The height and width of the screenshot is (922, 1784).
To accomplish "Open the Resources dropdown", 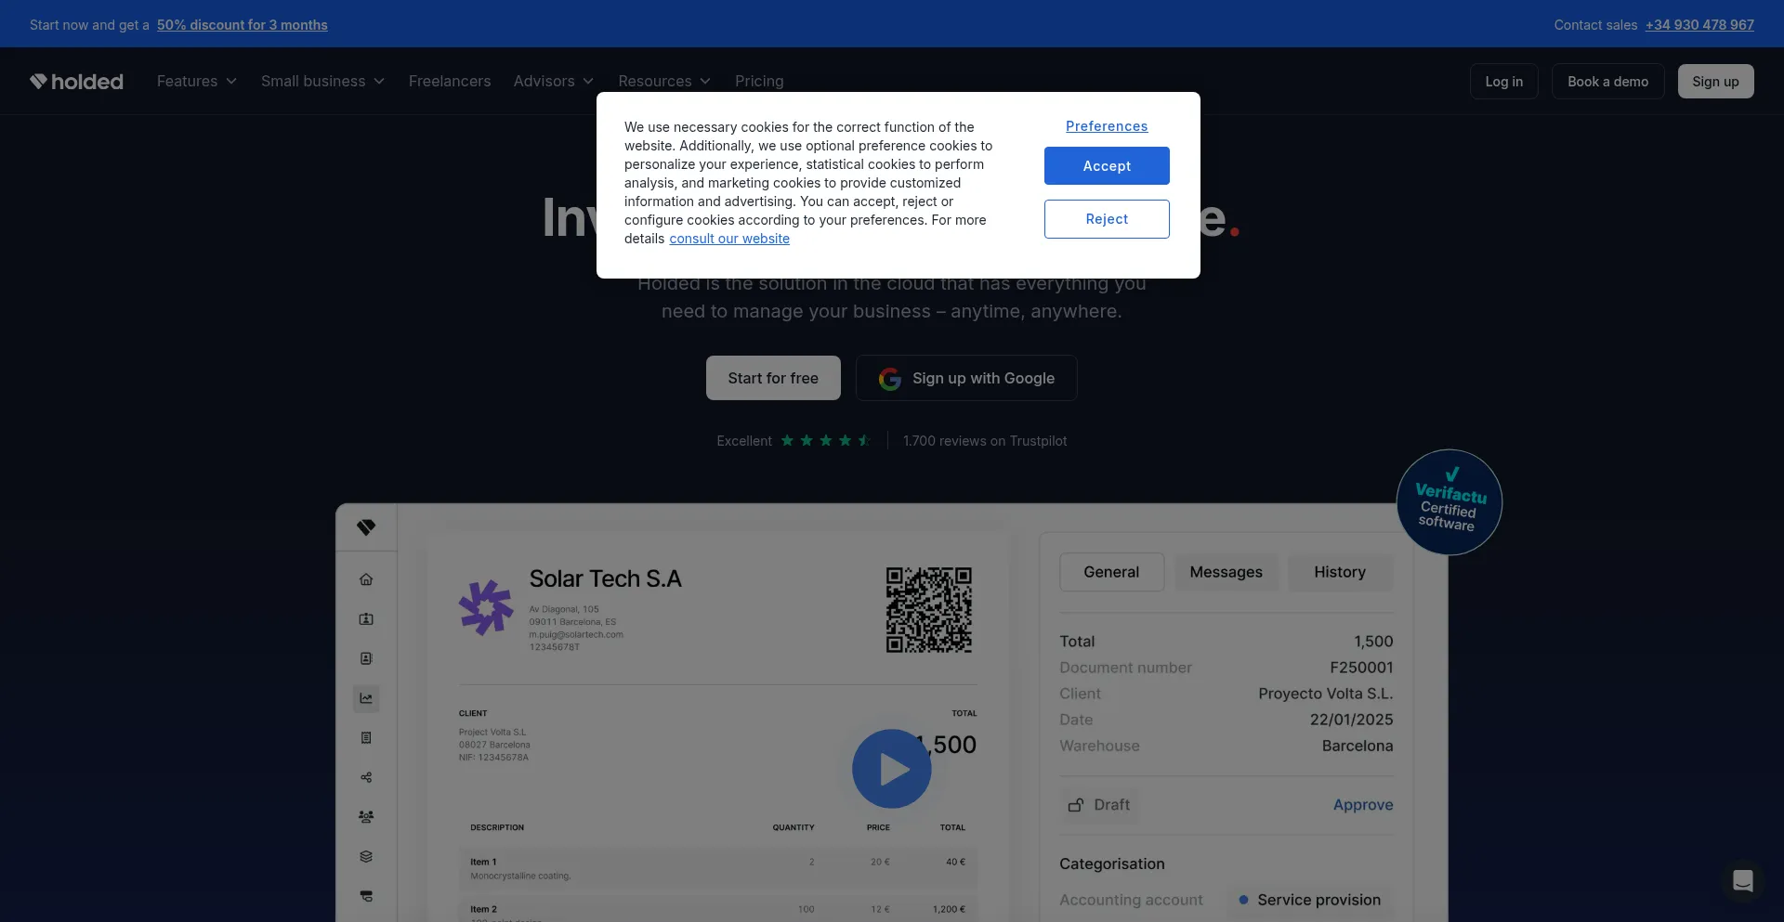I will [663, 82].
